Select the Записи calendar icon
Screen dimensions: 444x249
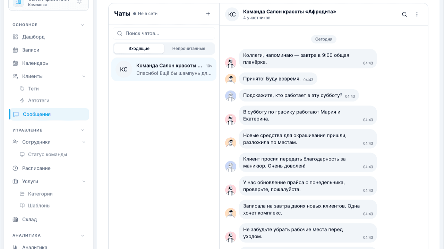pos(15,50)
